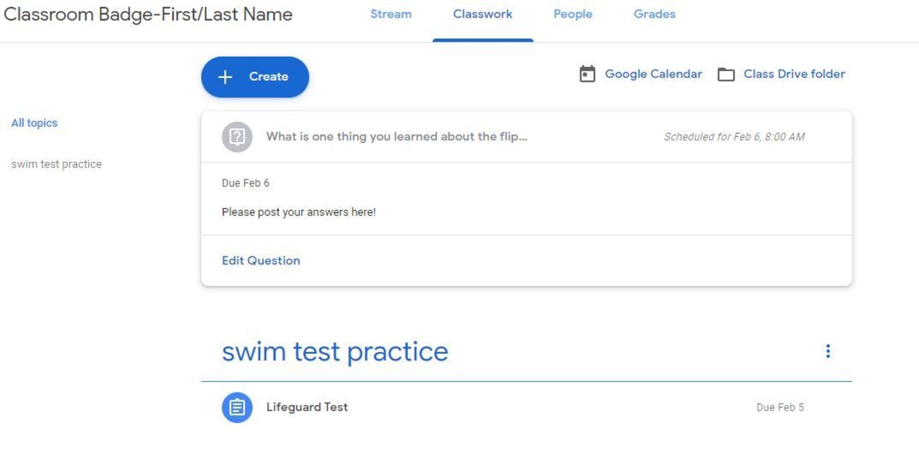Open the Class Drive folder link
919x459 pixels.
click(x=794, y=74)
